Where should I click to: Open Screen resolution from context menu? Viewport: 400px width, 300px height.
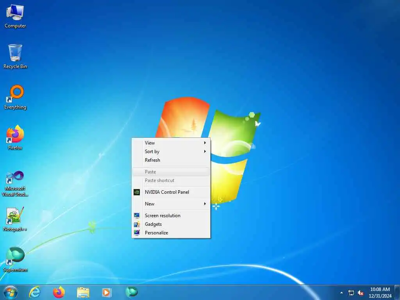(171, 216)
